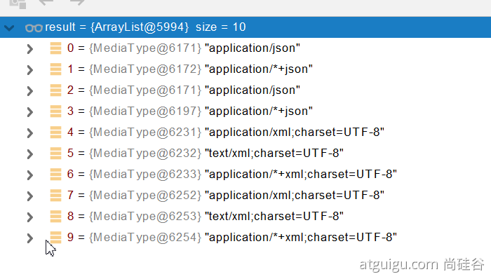Click the list icon of element 5
Viewport: 491px width, 279px height.
click(x=55, y=154)
